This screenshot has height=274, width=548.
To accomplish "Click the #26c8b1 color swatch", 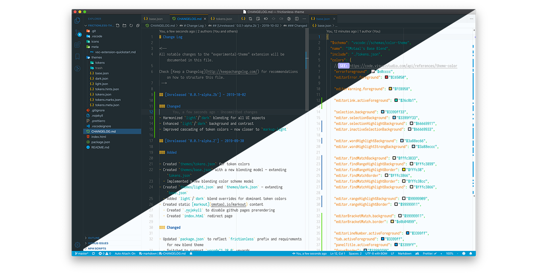I will coord(396,101).
